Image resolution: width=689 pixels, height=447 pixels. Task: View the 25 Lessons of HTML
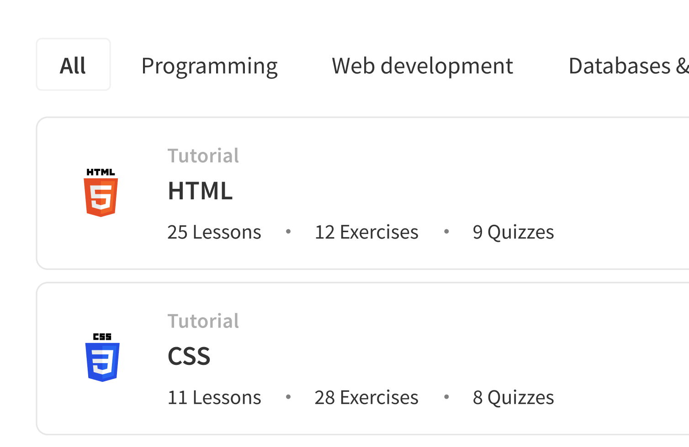[x=214, y=232]
